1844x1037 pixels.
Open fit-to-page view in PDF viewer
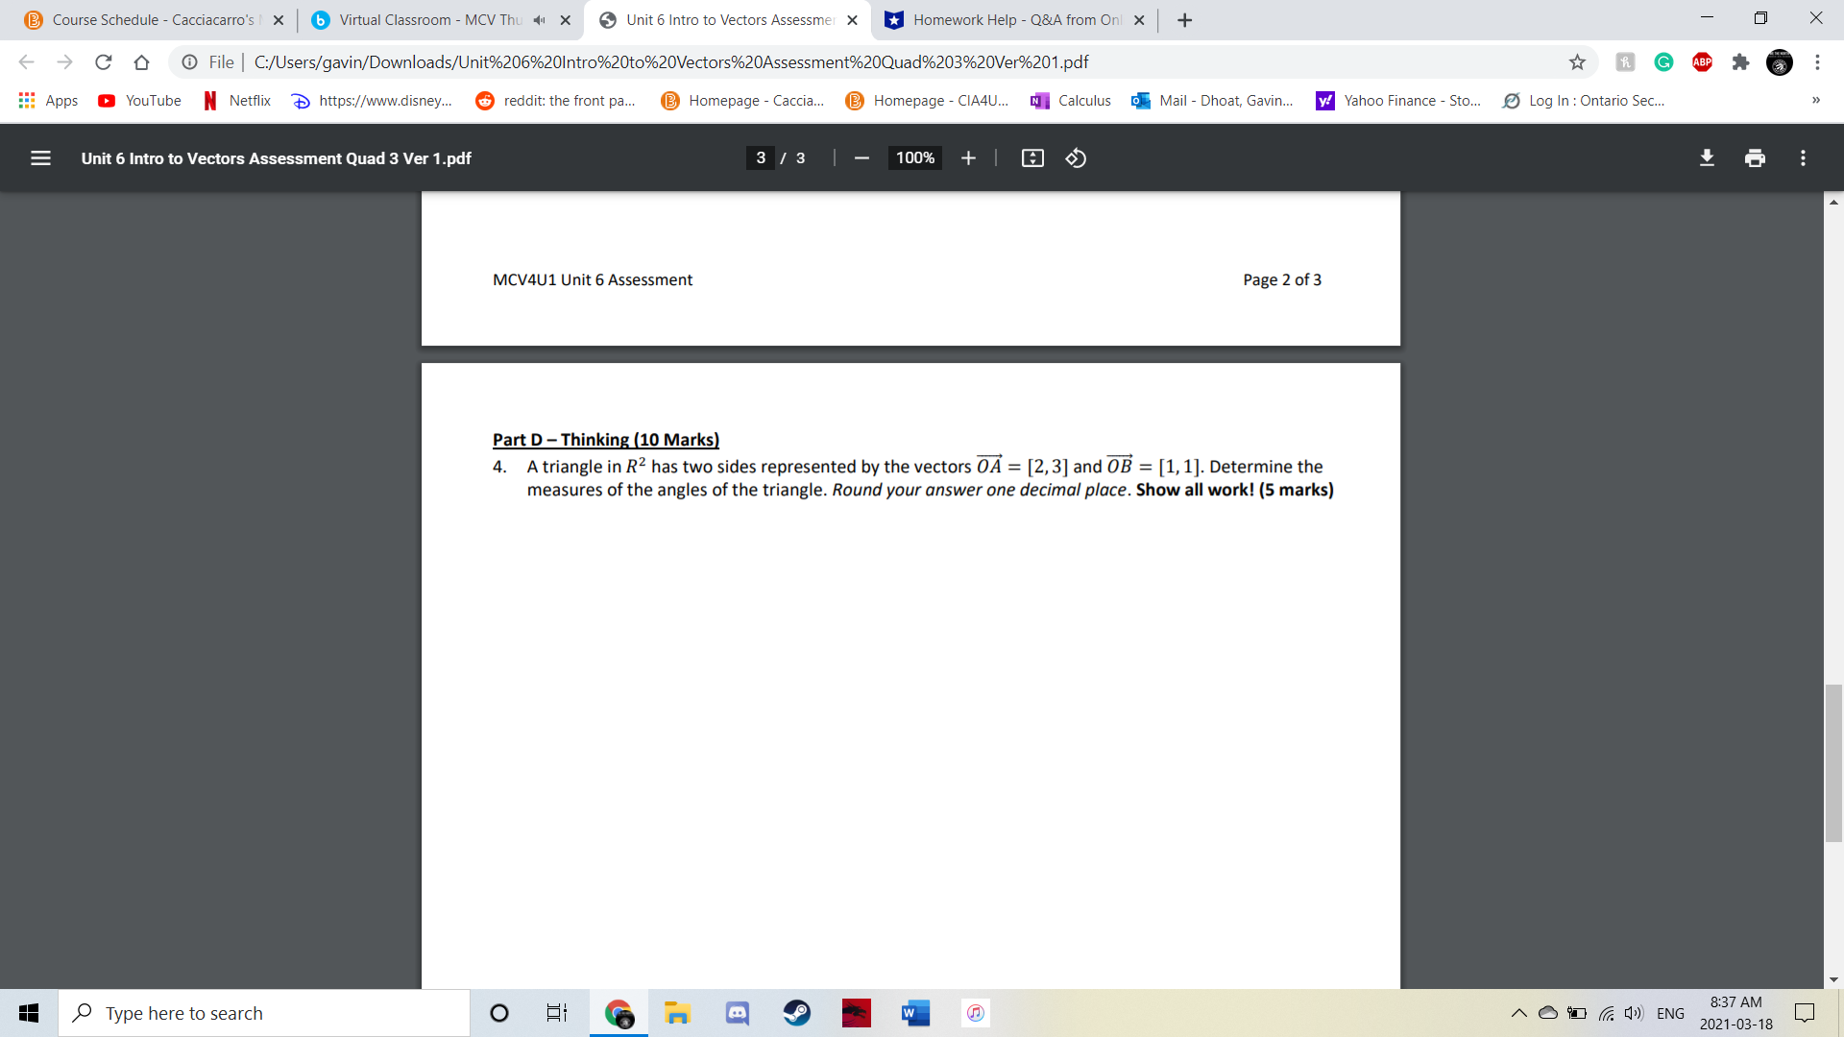[1032, 157]
